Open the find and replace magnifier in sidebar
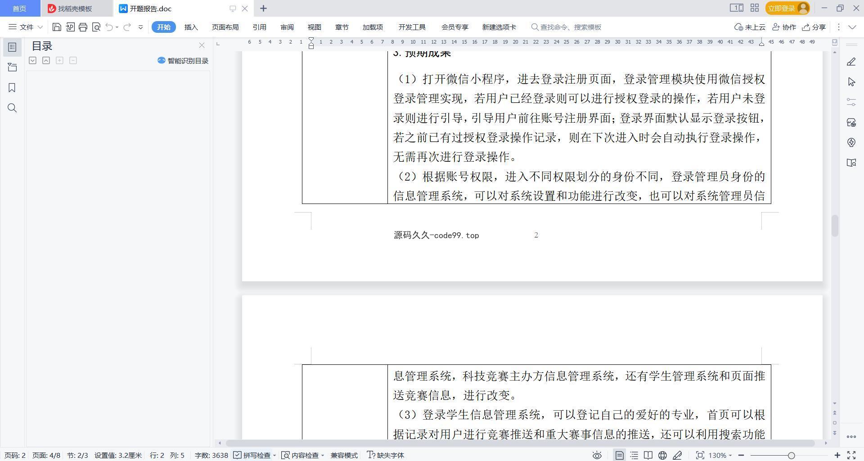864x461 pixels. click(x=12, y=108)
